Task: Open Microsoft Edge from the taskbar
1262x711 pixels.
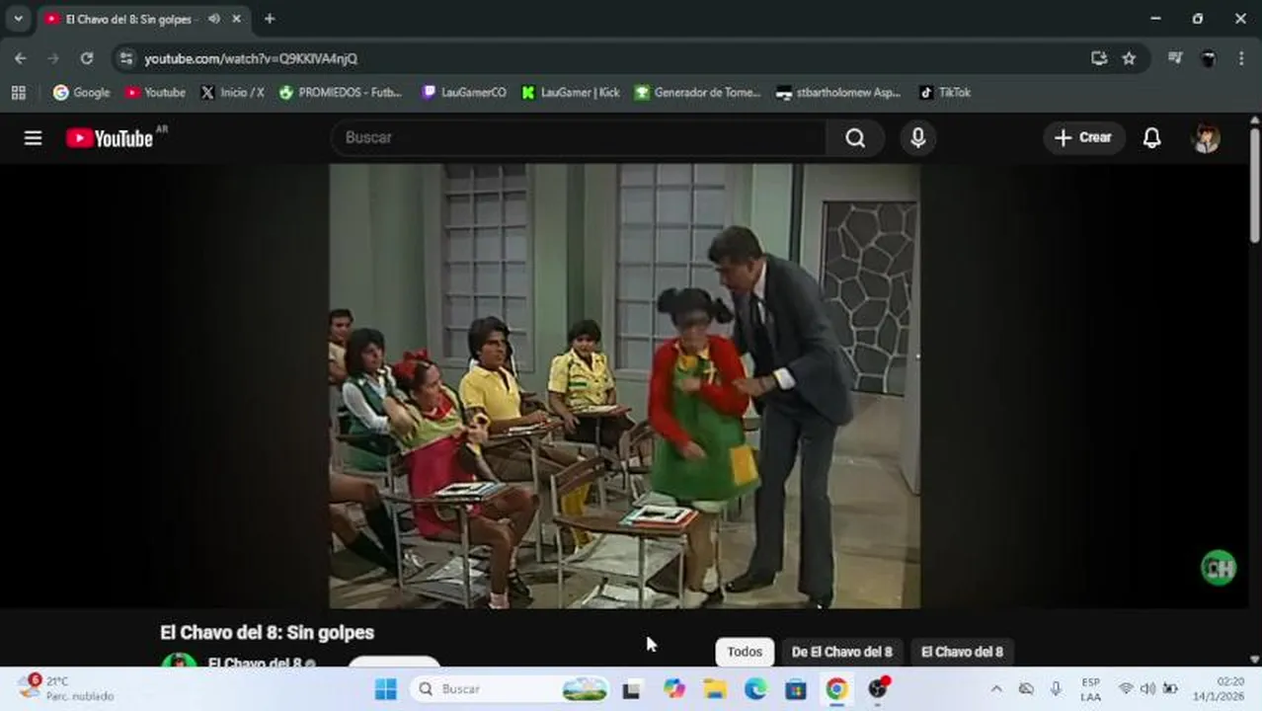Action: pos(755,689)
